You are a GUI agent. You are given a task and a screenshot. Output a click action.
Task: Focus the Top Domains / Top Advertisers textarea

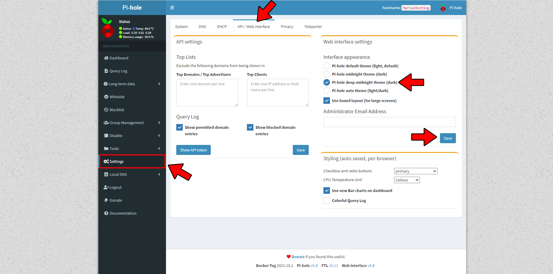207,93
